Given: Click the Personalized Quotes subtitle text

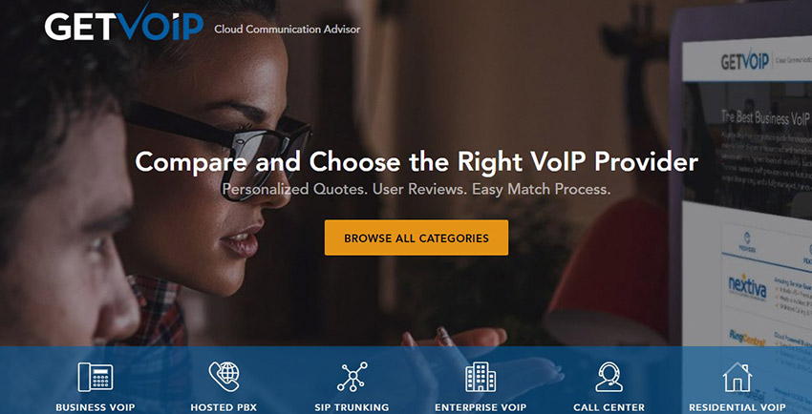Looking at the screenshot, I should tap(417, 189).
